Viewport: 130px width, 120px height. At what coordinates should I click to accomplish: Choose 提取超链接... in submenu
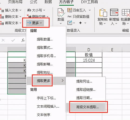86,90
